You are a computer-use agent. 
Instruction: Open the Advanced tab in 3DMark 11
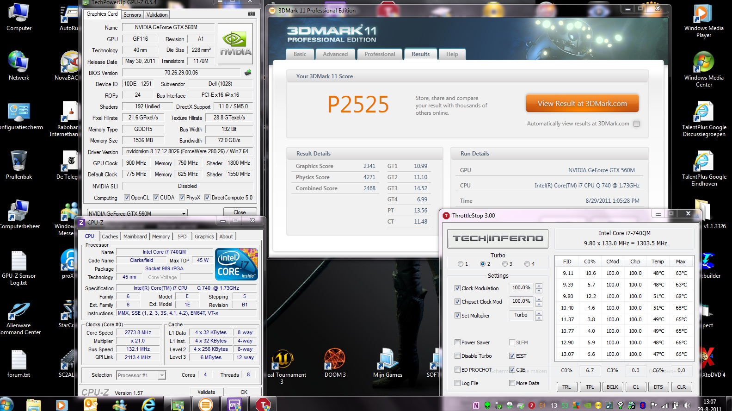[x=335, y=54]
